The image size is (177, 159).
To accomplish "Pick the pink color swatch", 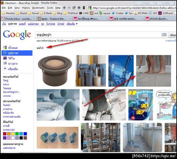I will (9, 138).
